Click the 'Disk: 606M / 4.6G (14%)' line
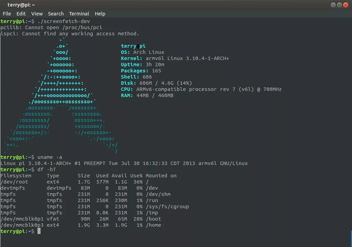This screenshot has height=247, width=352. click(x=156, y=83)
